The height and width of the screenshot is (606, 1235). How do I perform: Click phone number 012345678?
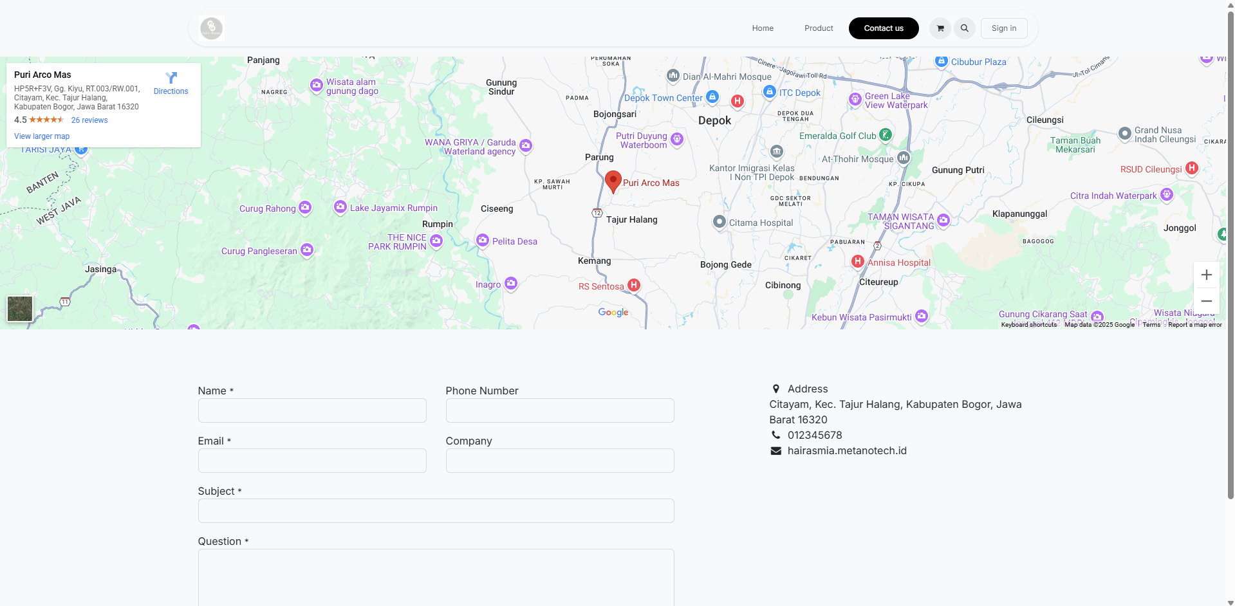tap(815, 436)
